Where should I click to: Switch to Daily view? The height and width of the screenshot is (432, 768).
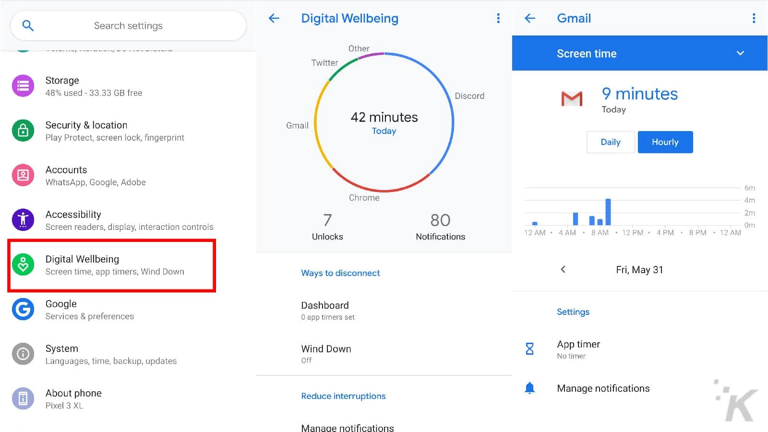pyautogui.click(x=611, y=142)
